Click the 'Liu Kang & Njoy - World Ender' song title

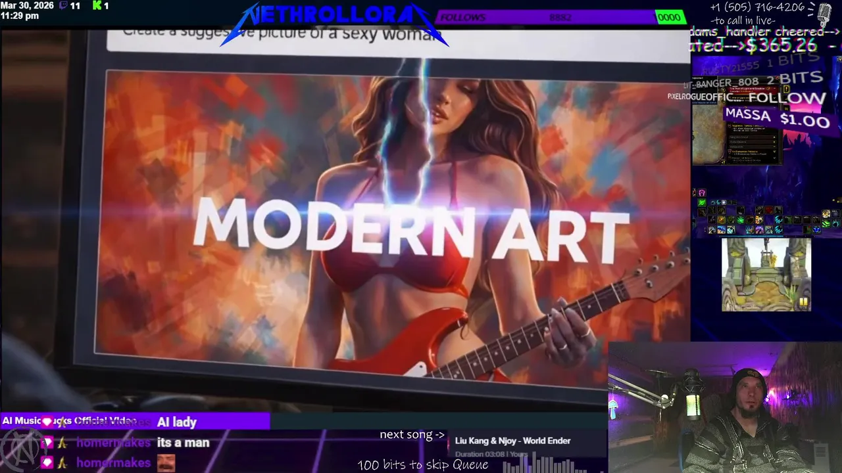[x=512, y=441]
